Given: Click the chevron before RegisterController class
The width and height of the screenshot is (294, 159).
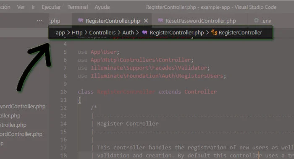Looking at the screenshot, I should [x=207, y=33].
